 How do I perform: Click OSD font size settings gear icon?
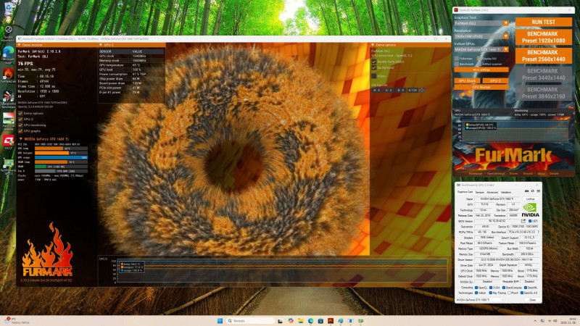pyautogui.click(x=422, y=90)
